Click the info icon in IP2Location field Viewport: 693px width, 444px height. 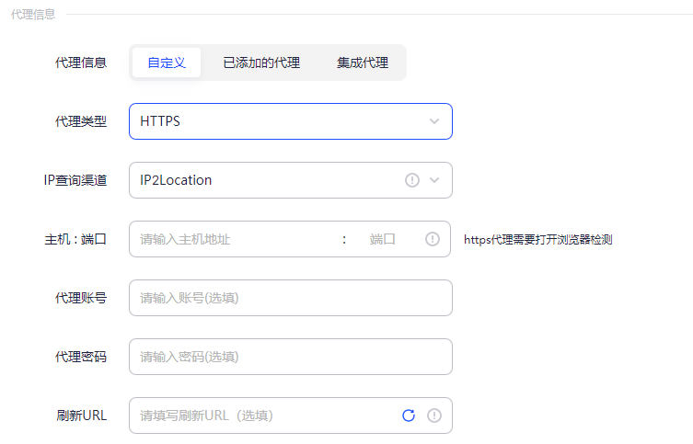(x=412, y=180)
